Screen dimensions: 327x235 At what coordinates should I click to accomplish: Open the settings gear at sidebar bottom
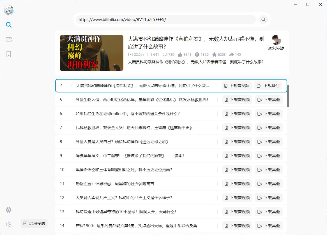pos(9,225)
